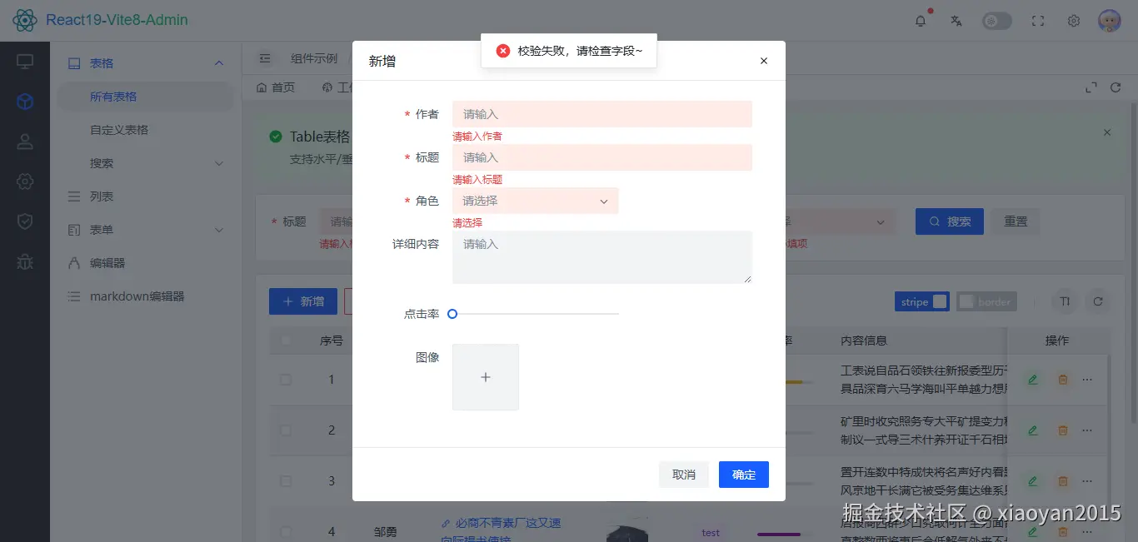Check the checkbox for row 3

click(286, 481)
